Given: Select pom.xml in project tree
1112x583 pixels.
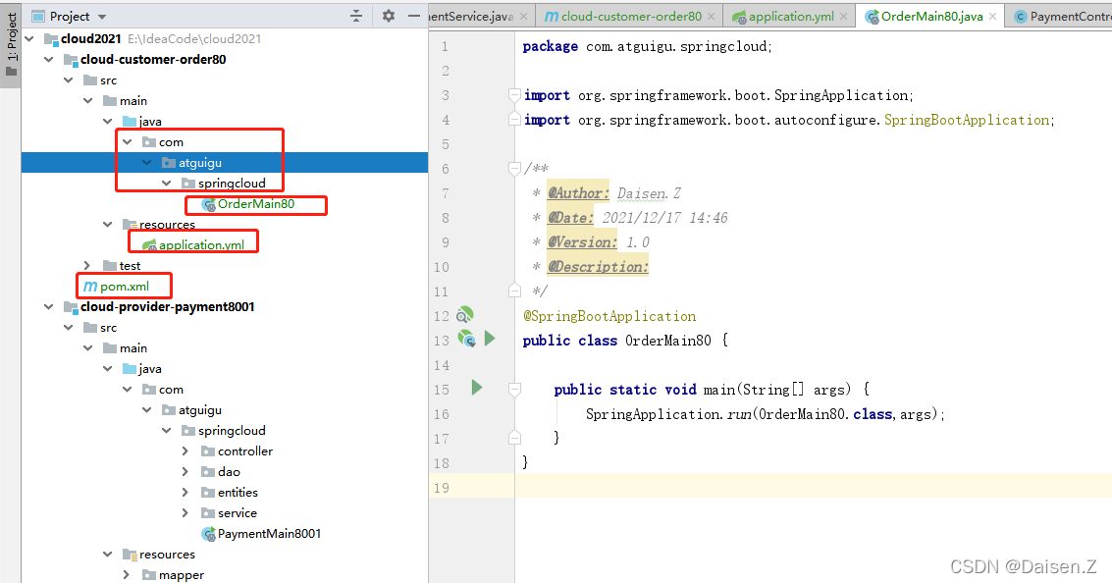Looking at the screenshot, I should [125, 287].
